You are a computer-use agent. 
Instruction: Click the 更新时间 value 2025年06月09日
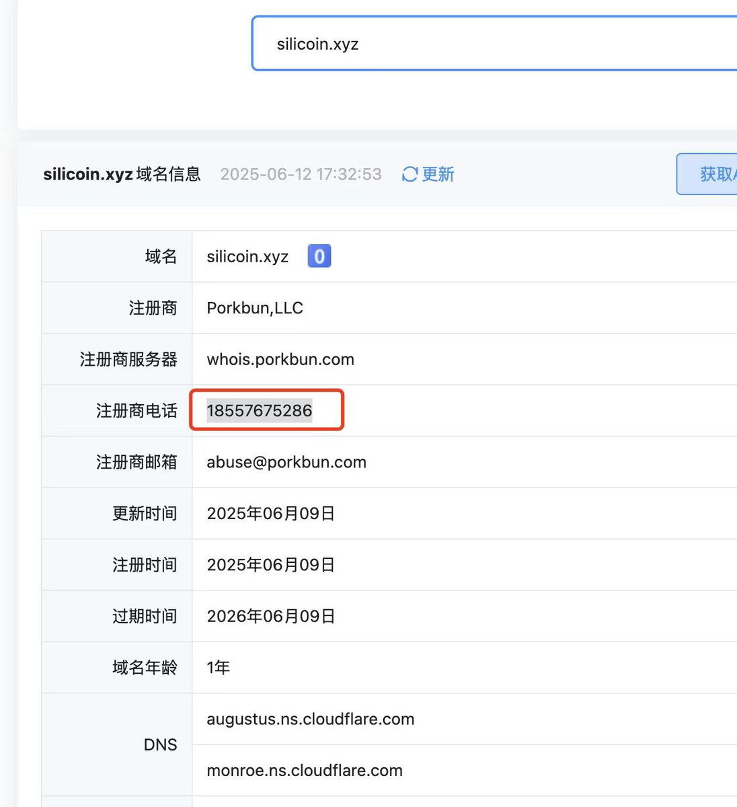271,514
